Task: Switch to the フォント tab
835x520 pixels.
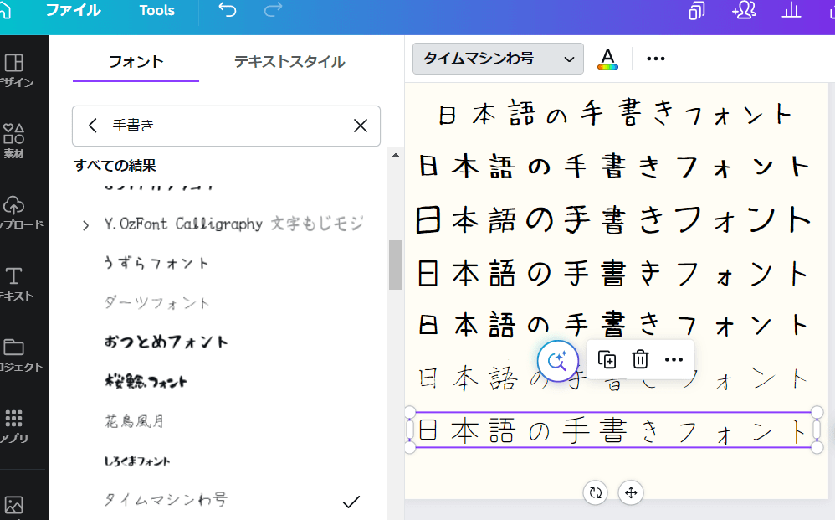Action: pyautogui.click(x=136, y=62)
